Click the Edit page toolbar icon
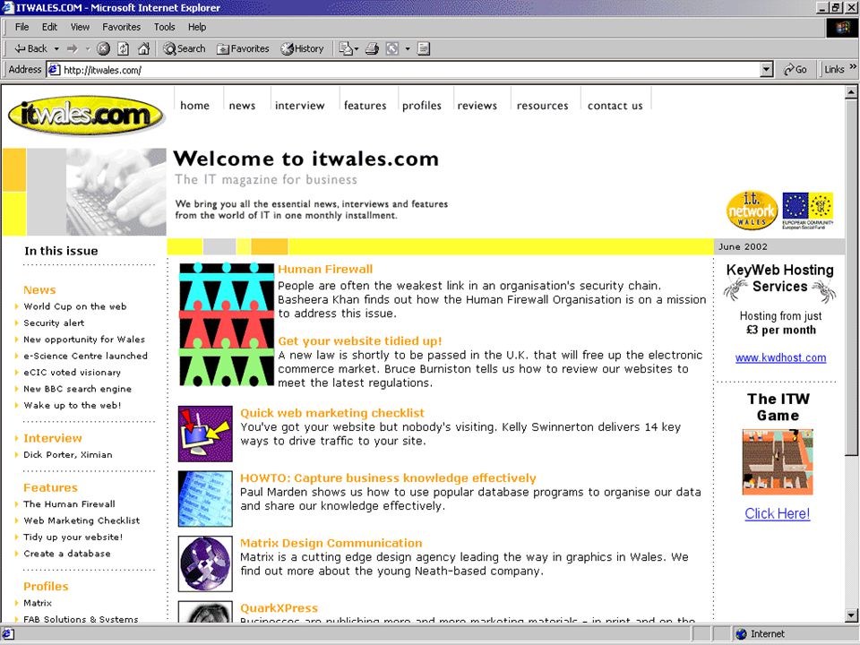The image size is (860, 645). click(392, 48)
